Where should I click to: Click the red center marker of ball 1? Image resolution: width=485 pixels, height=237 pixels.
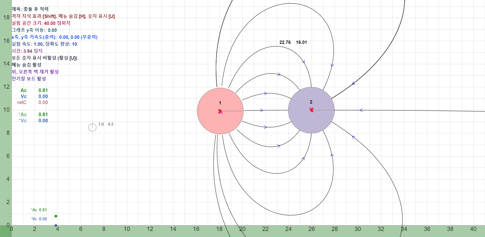pyautogui.click(x=220, y=111)
